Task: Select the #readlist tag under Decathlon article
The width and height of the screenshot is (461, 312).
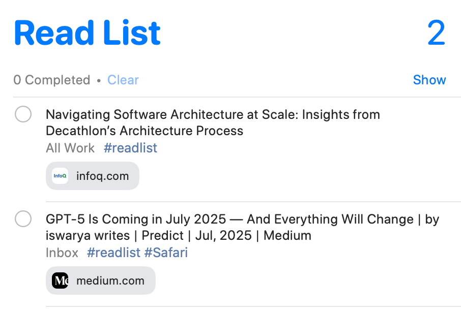Action: 130,148
